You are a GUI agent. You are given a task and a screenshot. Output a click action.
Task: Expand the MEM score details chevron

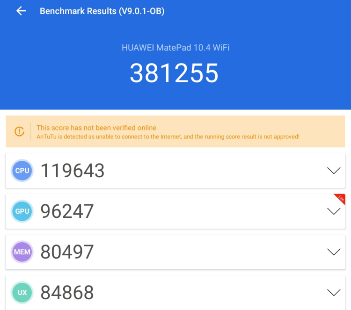334,252
